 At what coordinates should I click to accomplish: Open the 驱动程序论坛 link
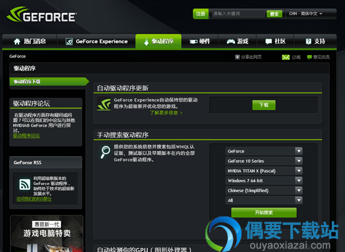pyautogui.click(x=26, y=136)
